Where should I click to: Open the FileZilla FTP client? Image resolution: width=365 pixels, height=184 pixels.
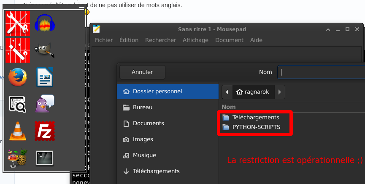tap(45, 131)
